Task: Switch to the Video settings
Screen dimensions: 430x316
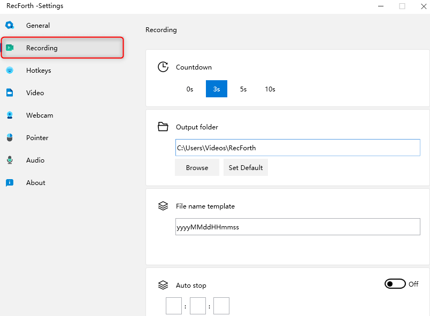Action: pos(62,93)
